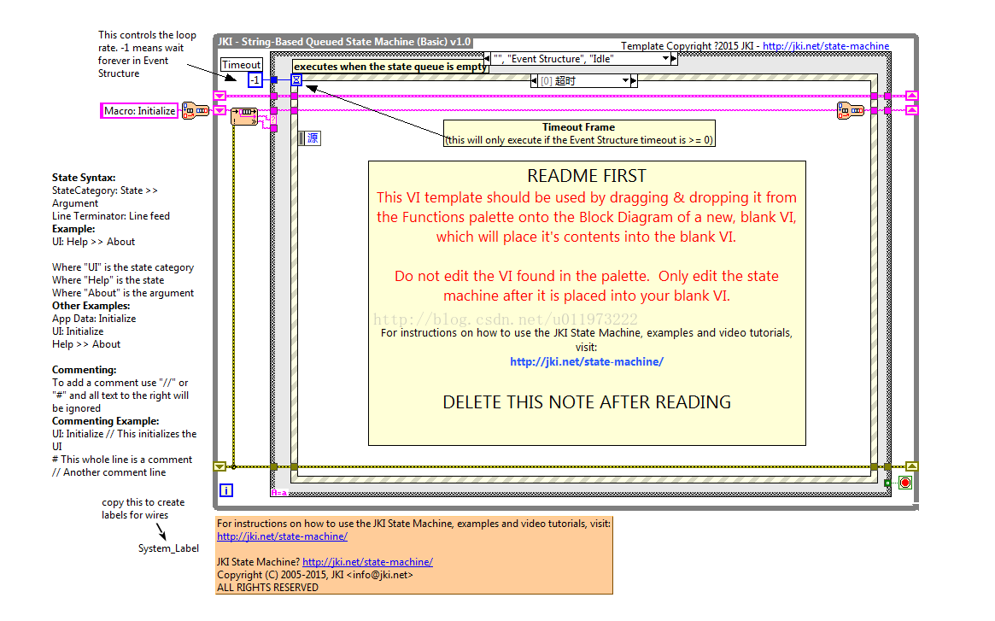Screen dimensions: 995x621
Task: Click the -1 timeout numeric constant
Action: tap(255, 80)
